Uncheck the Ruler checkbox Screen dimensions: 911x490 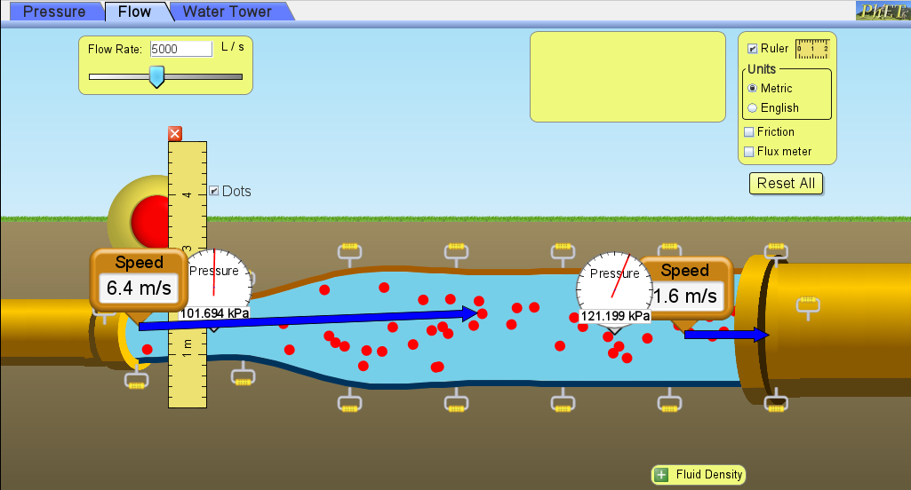753,49
